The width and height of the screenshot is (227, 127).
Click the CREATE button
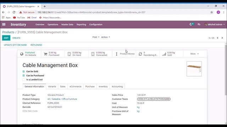(x=16, y=38)
